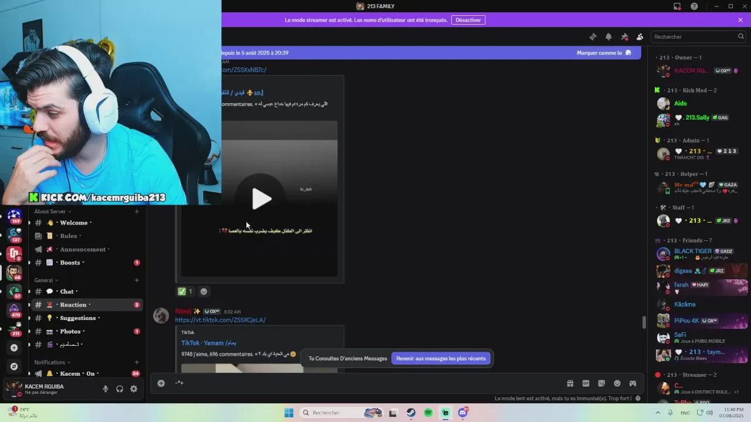Open the Welcome channel

click(x=87, y=223)
